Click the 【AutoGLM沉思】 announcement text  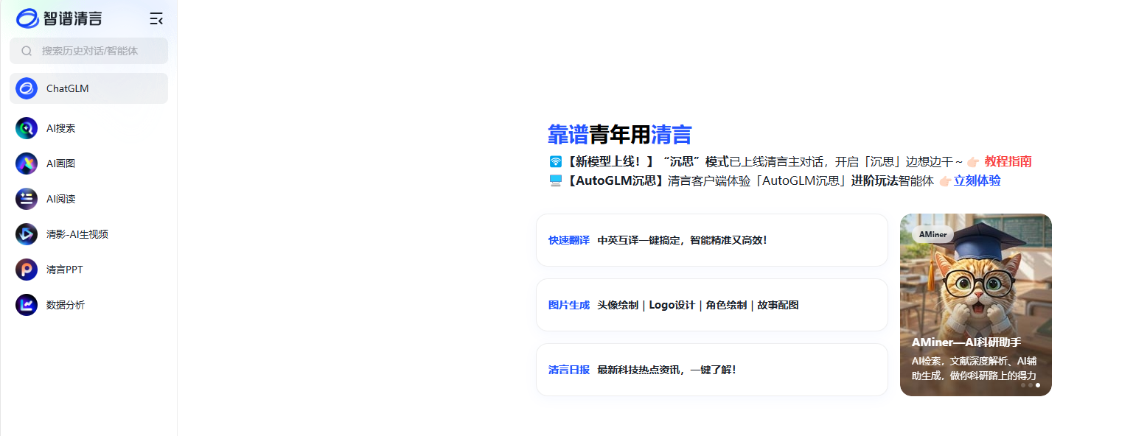point(616,180)
